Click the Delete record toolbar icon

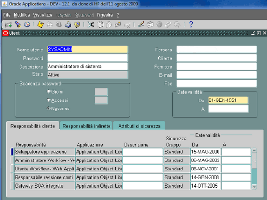tap(127, 25)
